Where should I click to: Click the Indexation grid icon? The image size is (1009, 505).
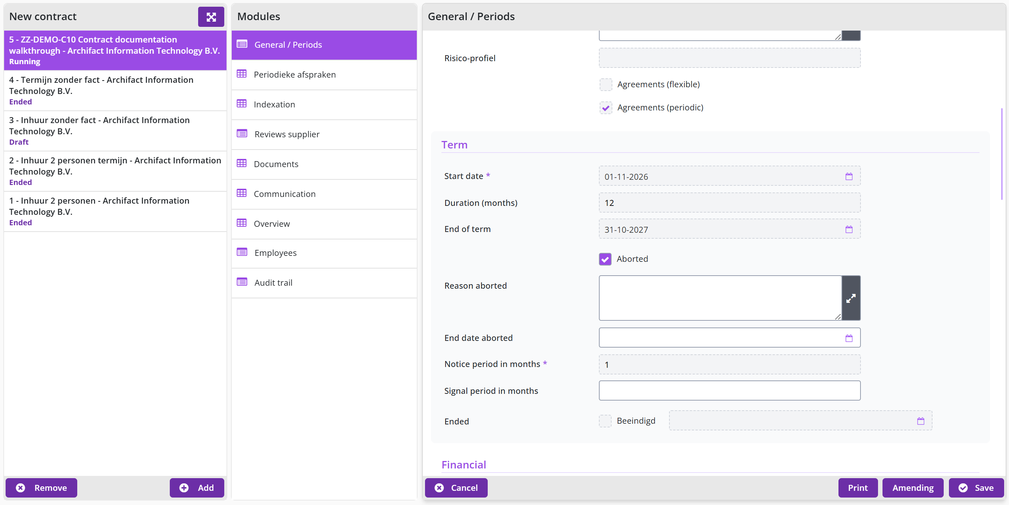(x=242, y=104)
